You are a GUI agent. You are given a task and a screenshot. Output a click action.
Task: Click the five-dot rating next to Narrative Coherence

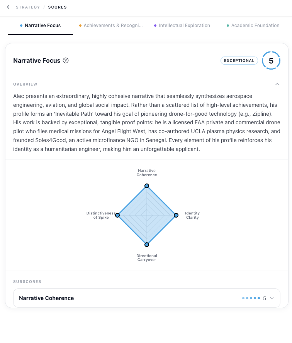coord(251,298)
